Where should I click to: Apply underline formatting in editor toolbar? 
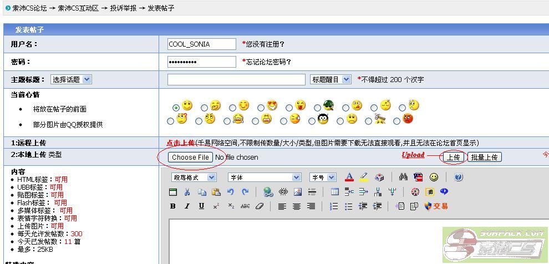201,206
